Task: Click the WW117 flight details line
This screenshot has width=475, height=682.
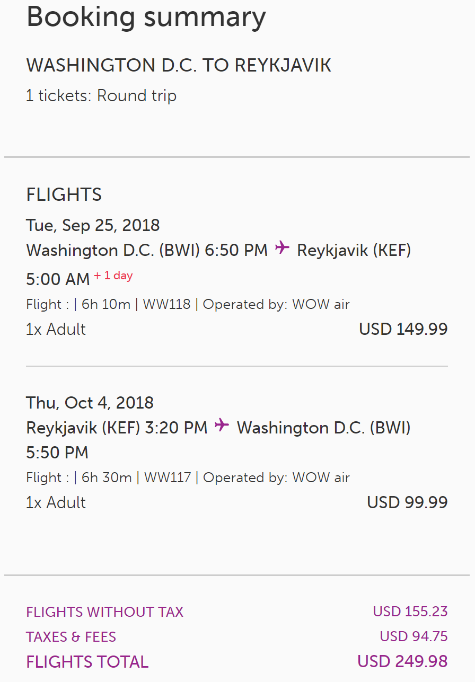Action: point(188,477)
